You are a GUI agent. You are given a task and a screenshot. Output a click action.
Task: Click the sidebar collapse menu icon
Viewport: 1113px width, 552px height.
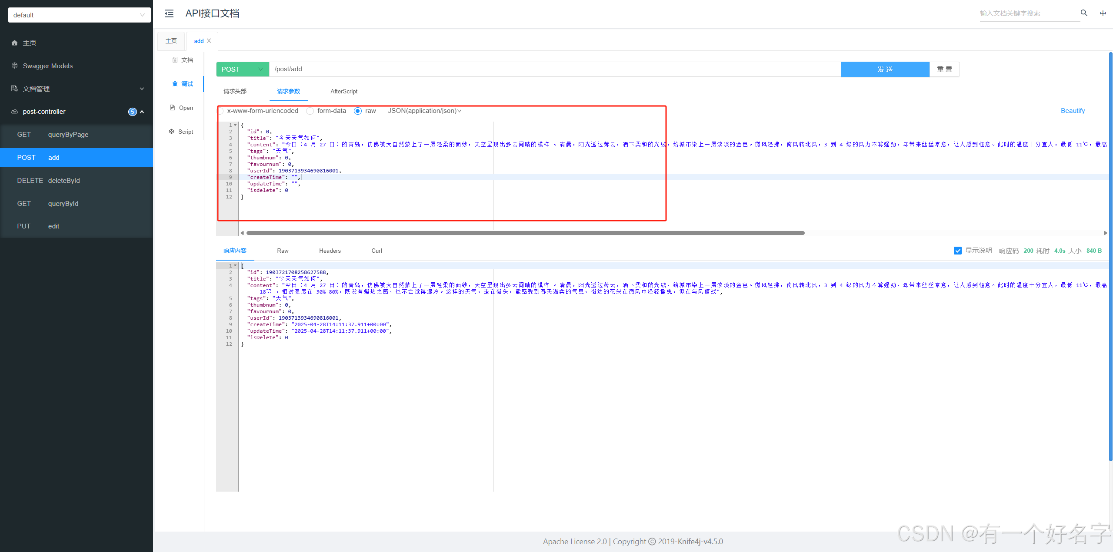click(169, 13)
